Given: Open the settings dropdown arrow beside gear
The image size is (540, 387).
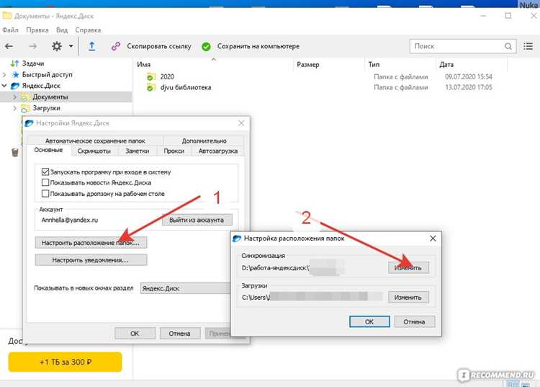Looking at the screenshot, I should (x=71, y=46).
